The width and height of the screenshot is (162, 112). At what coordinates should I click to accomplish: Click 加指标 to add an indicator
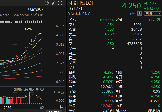[x=19, y=89]
